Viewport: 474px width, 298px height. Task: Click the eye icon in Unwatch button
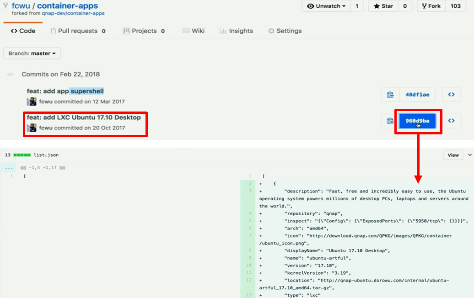311,6
